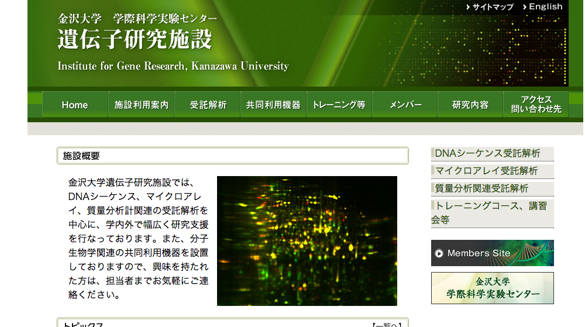Click the play arrow icon on Members Site

(439, 253)
